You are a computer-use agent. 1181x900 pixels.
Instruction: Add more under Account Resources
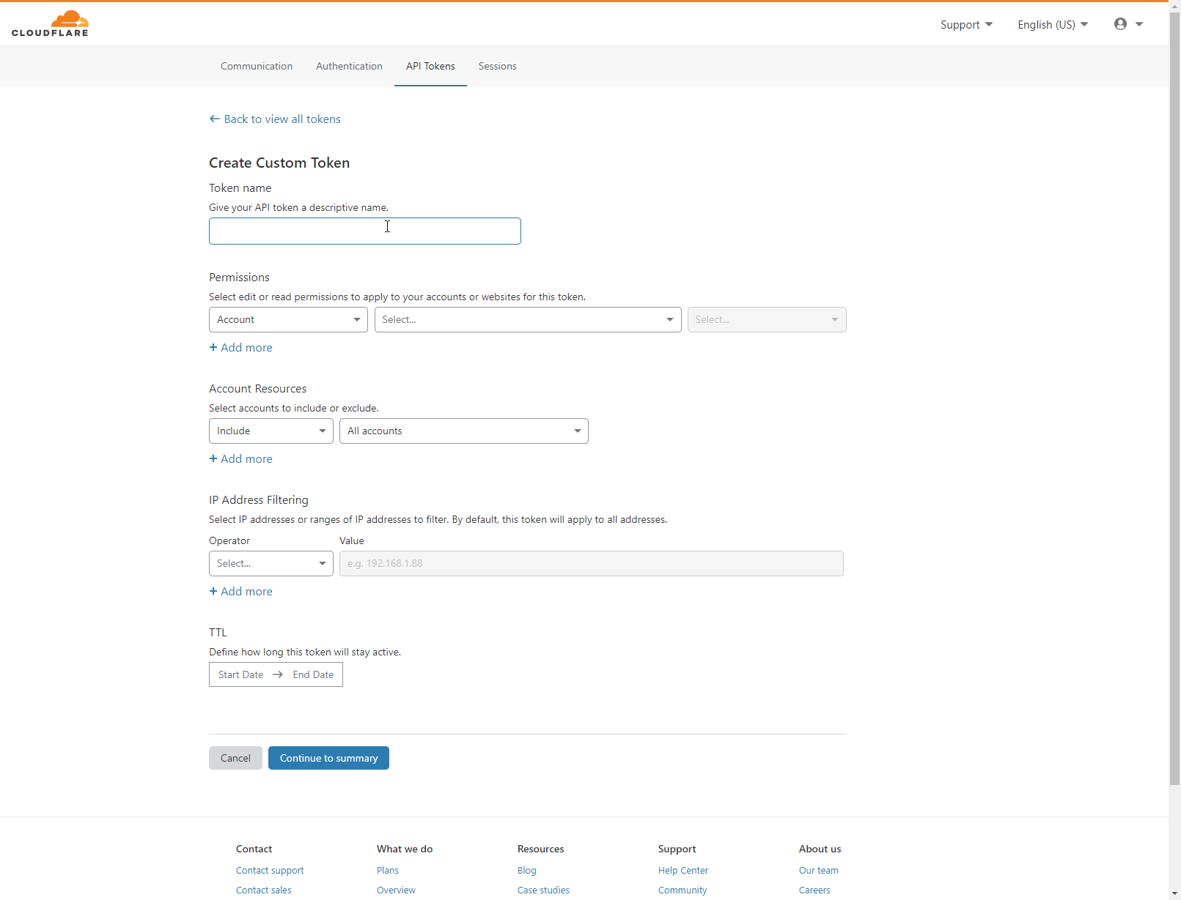point(240,458)
